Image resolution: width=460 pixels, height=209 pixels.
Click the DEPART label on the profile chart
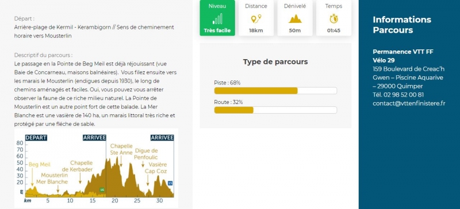(36, 138)
